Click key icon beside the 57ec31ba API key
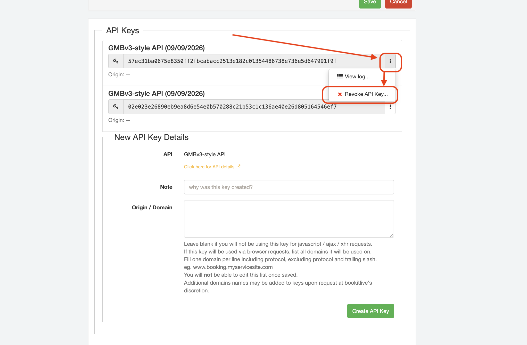The height and width of the screenshot is (345, 527). pyautogui.click(x=116, y=61)
